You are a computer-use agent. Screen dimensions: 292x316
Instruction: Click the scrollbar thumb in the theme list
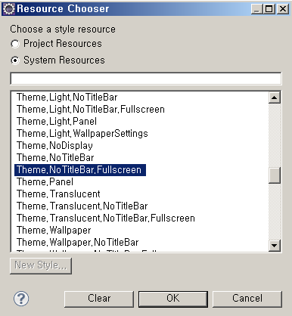pyautogui.click(x=275, y=175)
